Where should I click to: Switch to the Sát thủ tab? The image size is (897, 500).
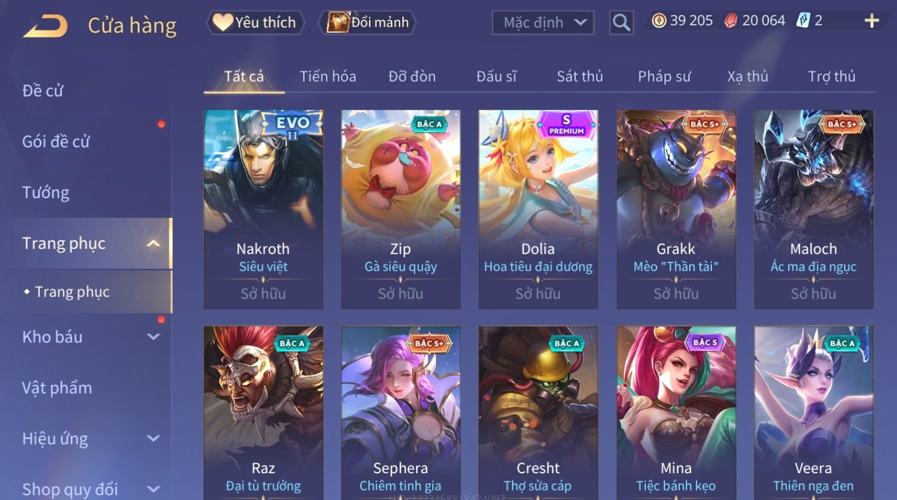pyautogui.click(x=580, y=76)
